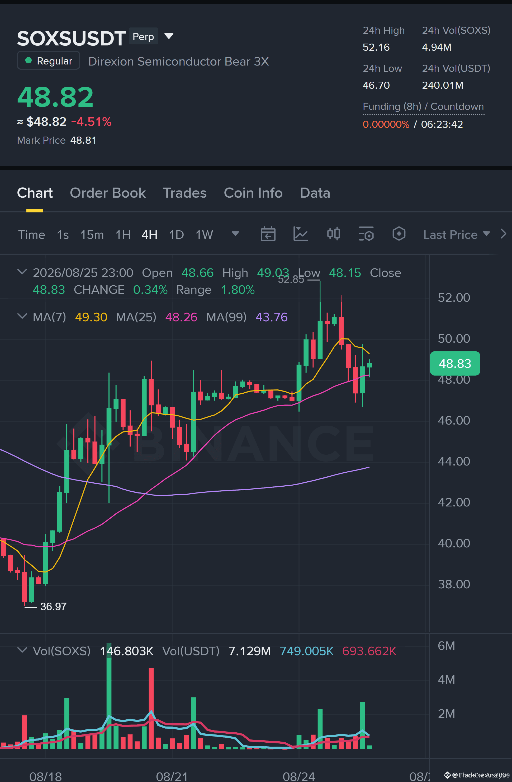
Task: Open the chart indicators line-graph icon
Action: (300, 234)
